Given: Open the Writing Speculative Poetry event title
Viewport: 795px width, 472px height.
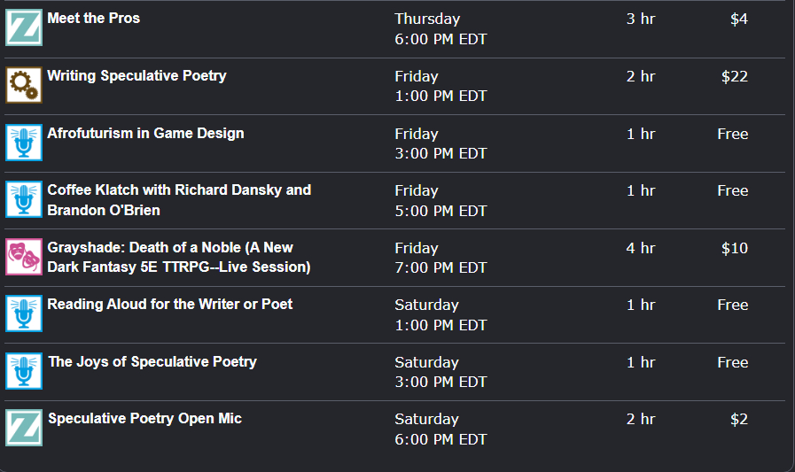Looking at the screenshot, I should point(136,76).
